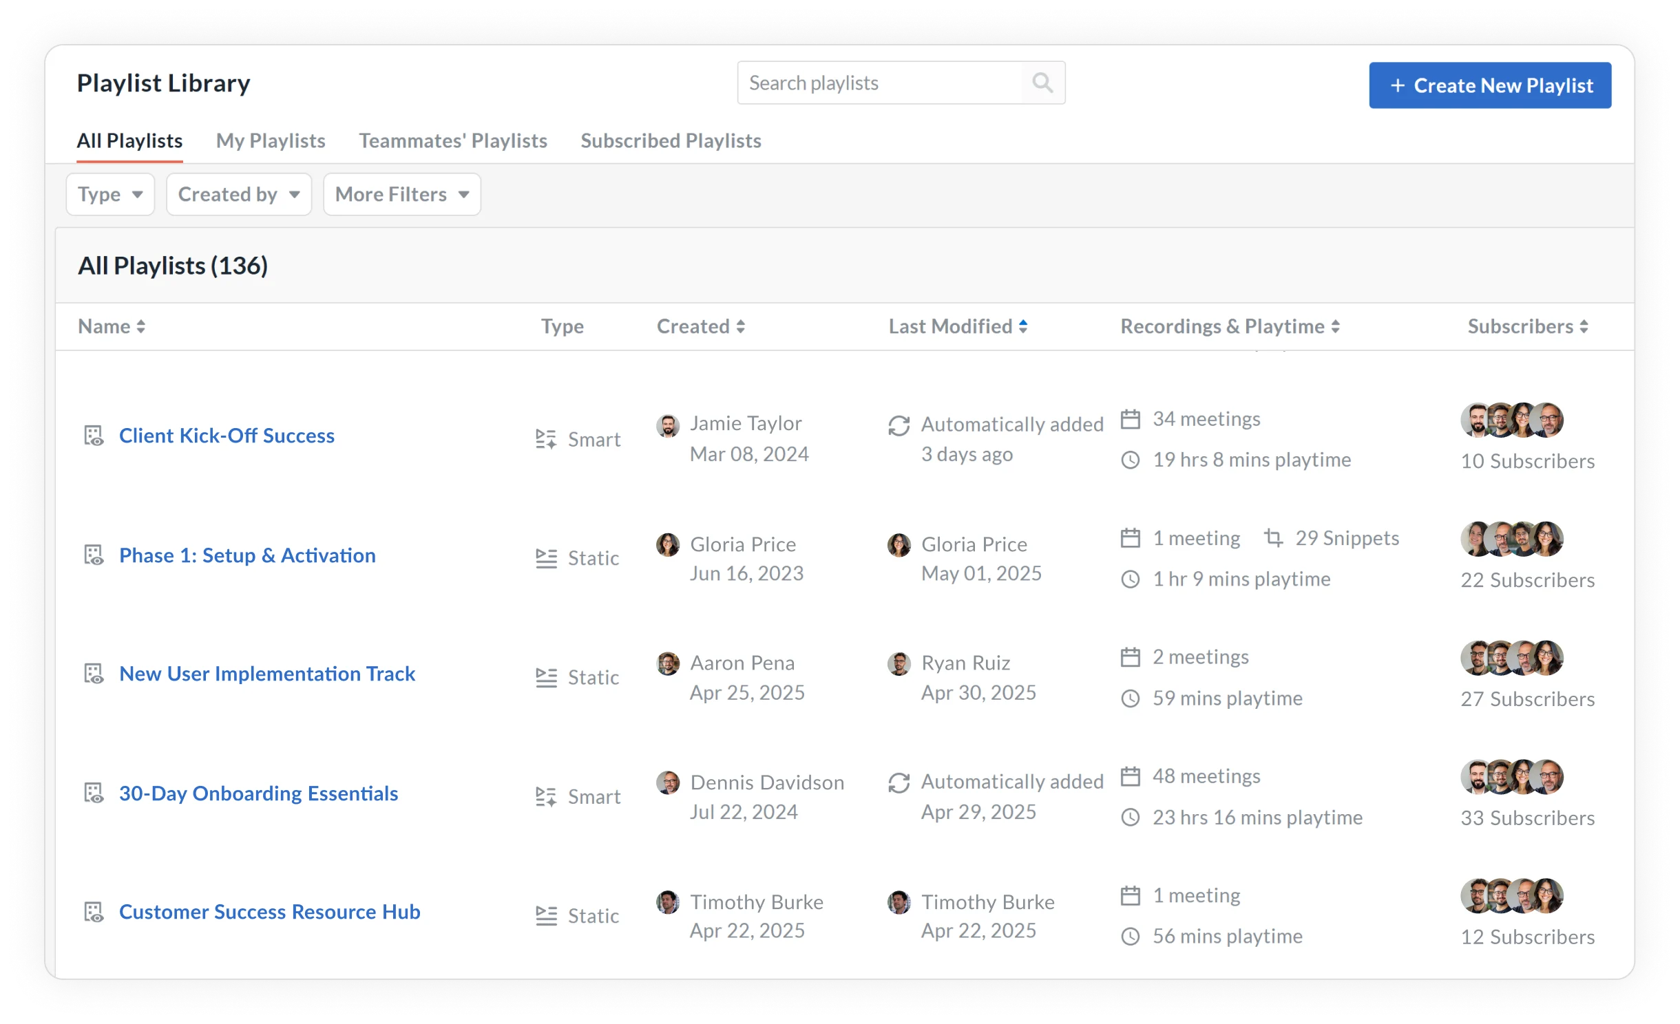1680x1024 pixels.
Task: Click the search magnifier icon
Action: (1042, 83)
